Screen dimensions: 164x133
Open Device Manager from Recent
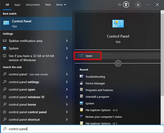point(95,83)
